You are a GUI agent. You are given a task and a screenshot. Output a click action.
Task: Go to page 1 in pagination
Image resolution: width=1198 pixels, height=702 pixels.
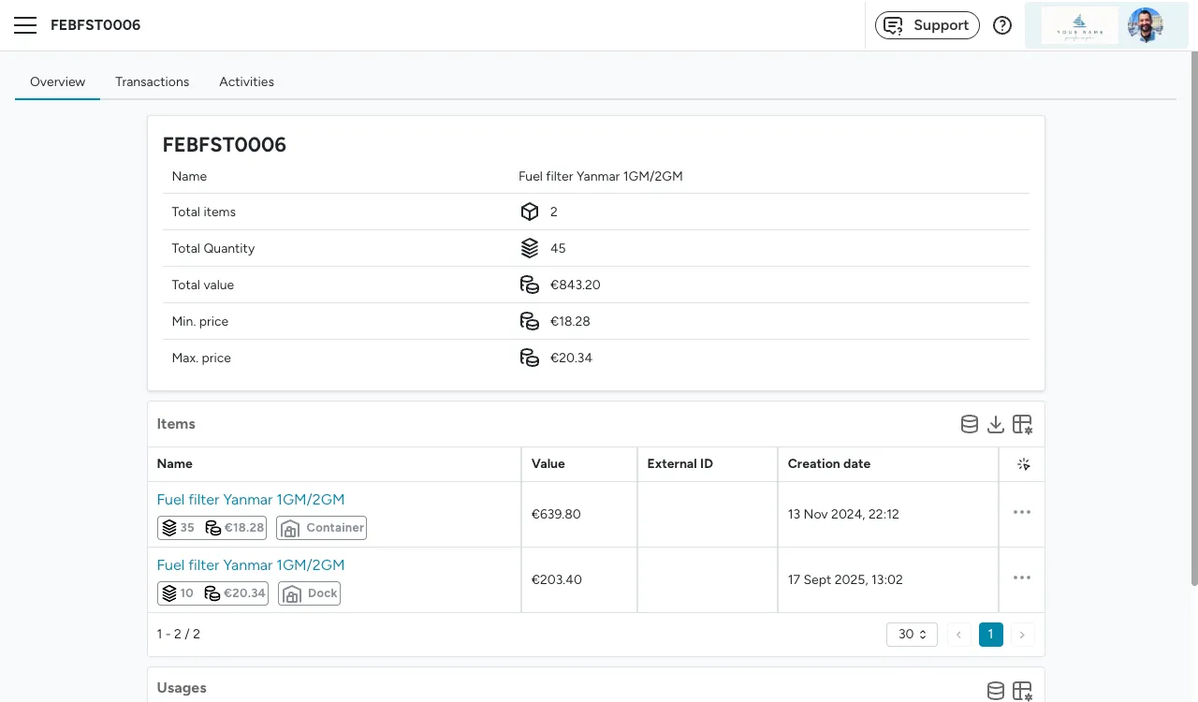pyautogui.click(x=990, y=635)
